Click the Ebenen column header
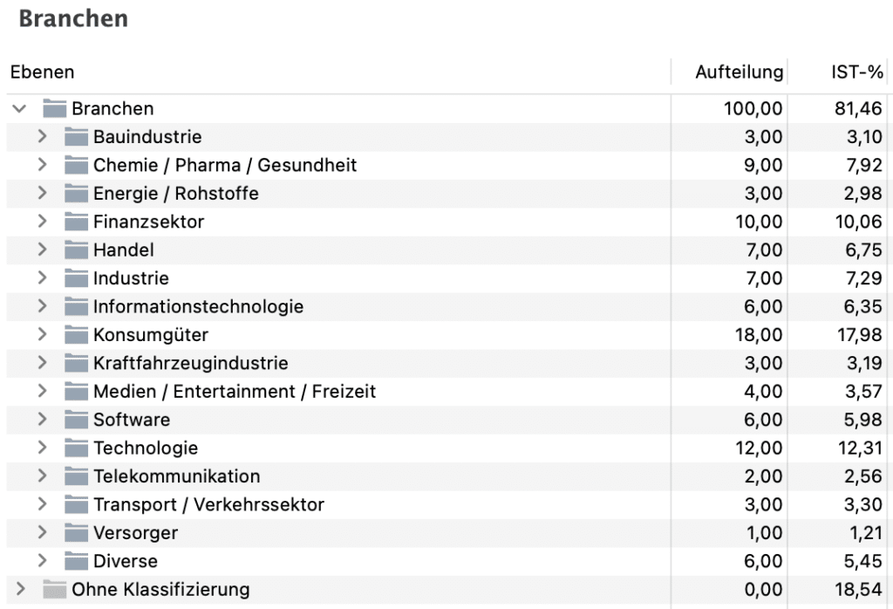893x609 pixels. click(43, 72)
